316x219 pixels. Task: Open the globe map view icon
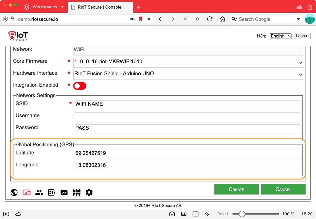[14, 192]
